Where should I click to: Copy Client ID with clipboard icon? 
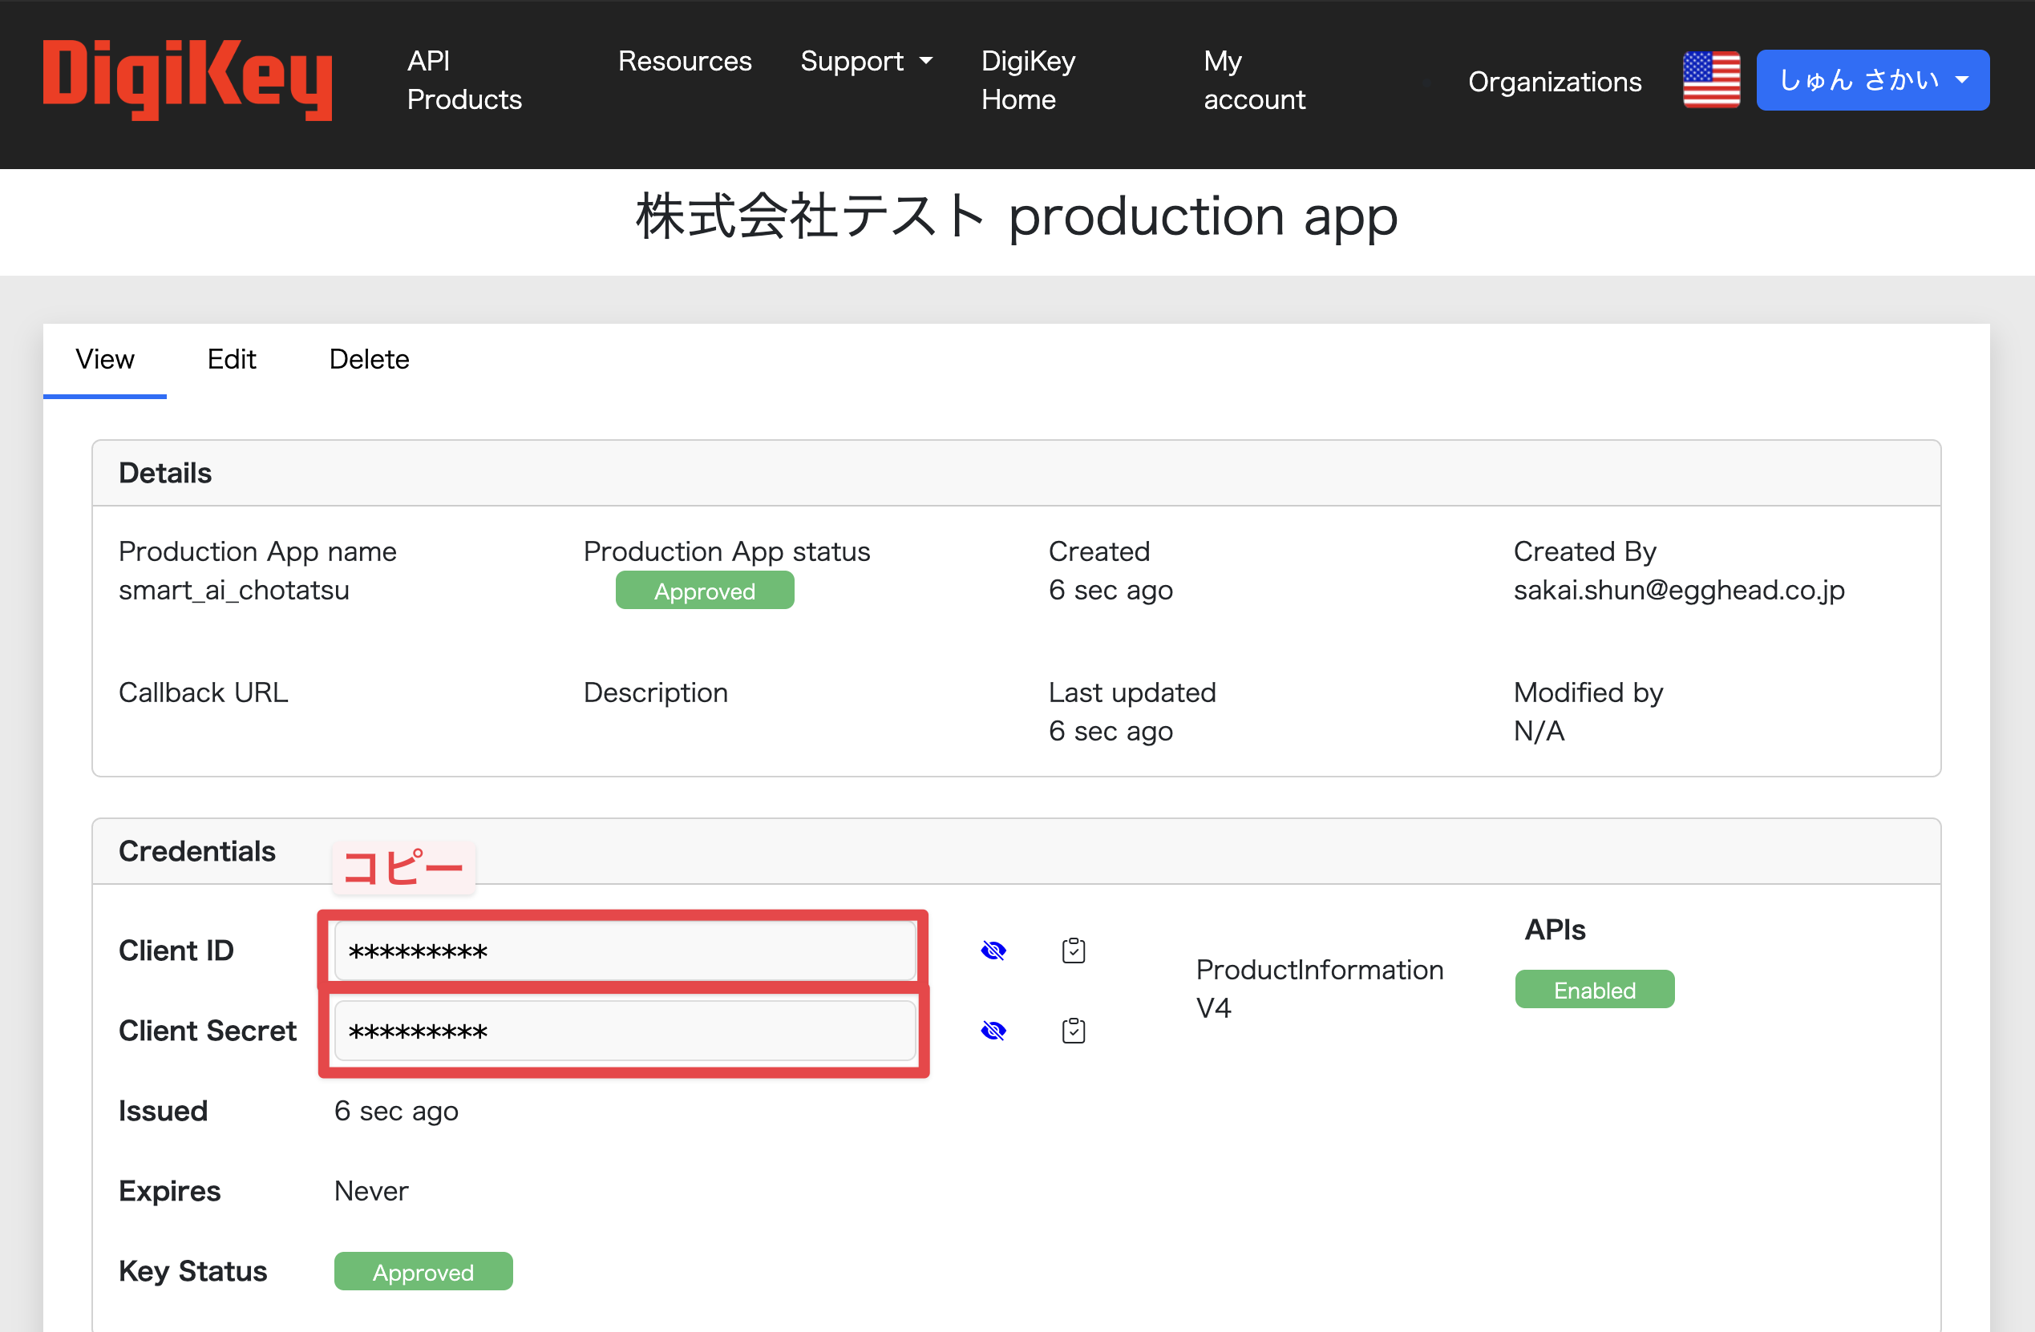(1073, 950)
